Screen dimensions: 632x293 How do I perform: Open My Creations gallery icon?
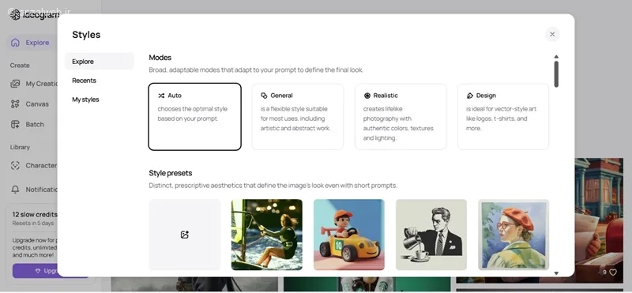[15, 84]
